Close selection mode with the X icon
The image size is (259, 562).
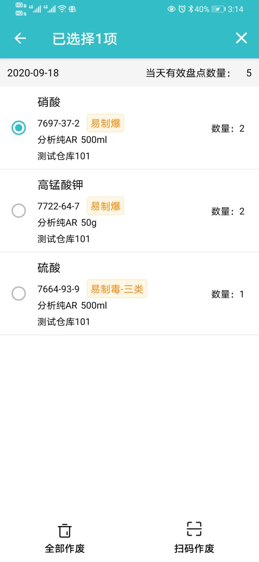tap(241, 39)
